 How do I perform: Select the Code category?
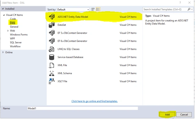pyautogui.click(x=13, y=19)
